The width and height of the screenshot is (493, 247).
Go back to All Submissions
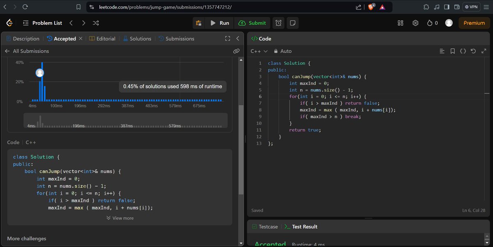click(x=27, y=51)
